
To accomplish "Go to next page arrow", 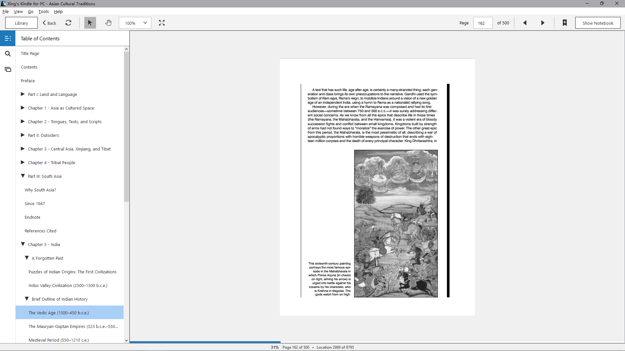I will pyautogui.click(x=543, y=23).
